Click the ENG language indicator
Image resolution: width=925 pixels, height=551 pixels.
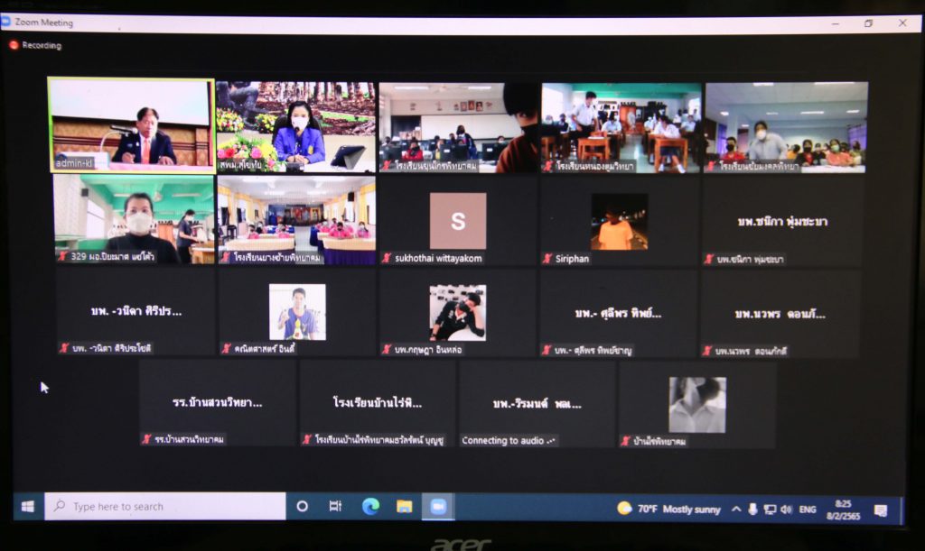808,510
